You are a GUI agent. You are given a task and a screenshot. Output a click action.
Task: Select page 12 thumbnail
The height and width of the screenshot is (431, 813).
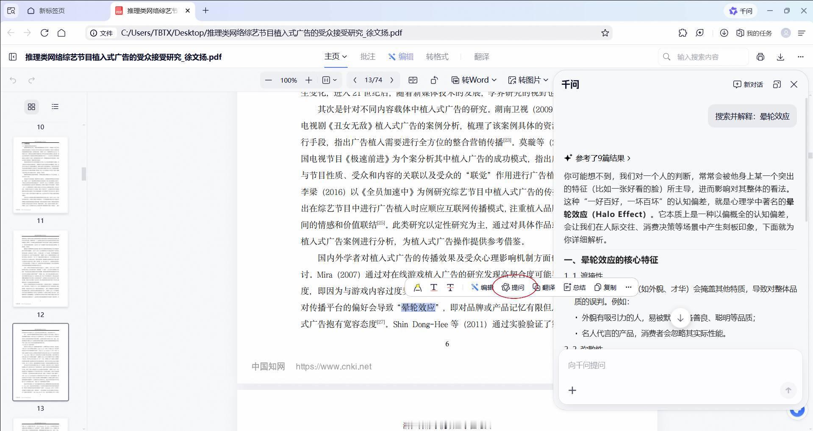point(41,269)
